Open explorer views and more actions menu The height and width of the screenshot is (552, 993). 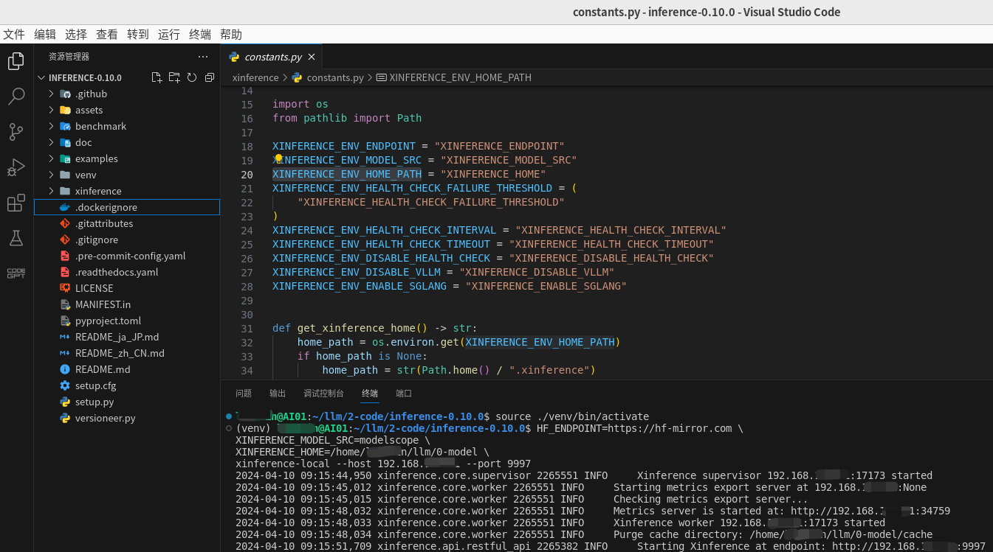[x=203, y=57]
